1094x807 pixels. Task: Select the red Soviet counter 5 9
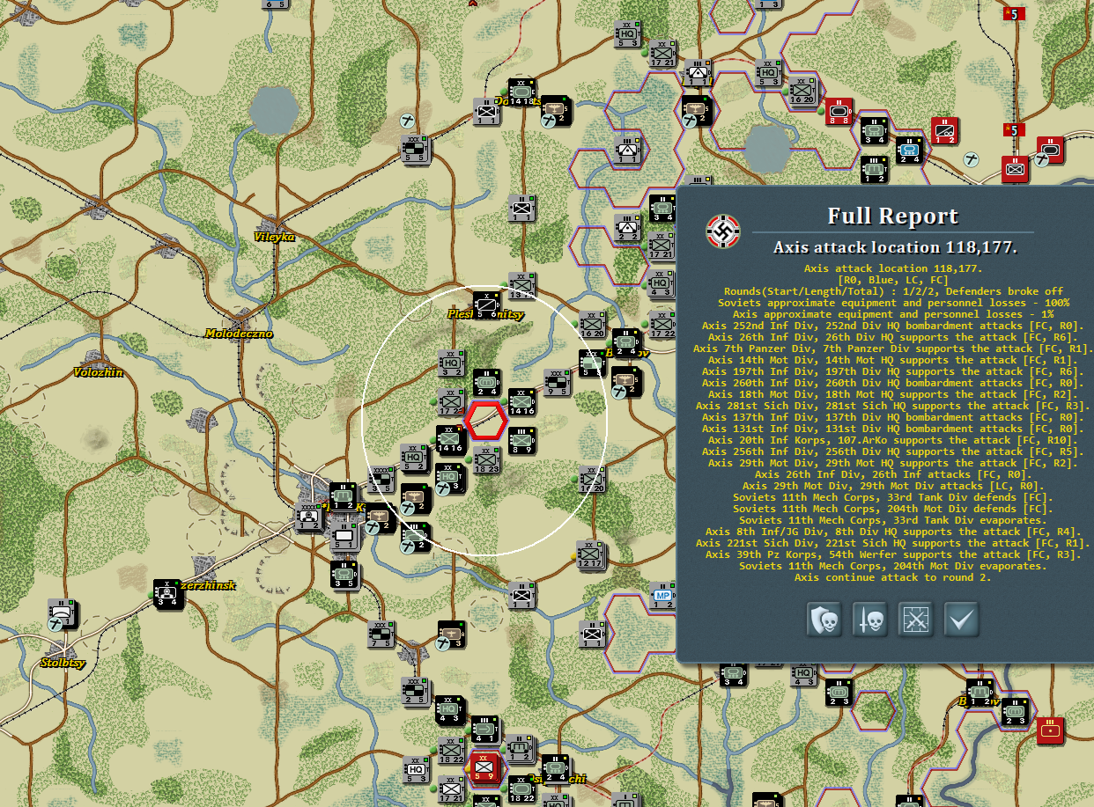[x=485, y=767]
